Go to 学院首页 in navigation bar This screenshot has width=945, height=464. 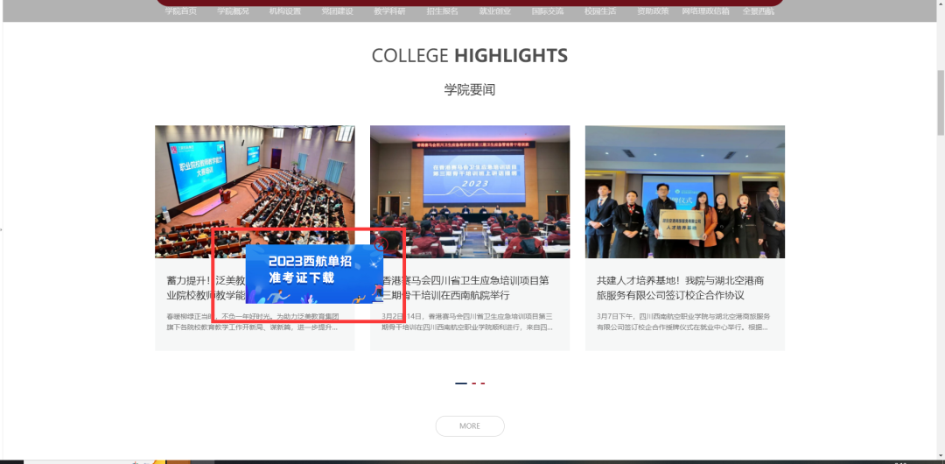click(181, 11)
